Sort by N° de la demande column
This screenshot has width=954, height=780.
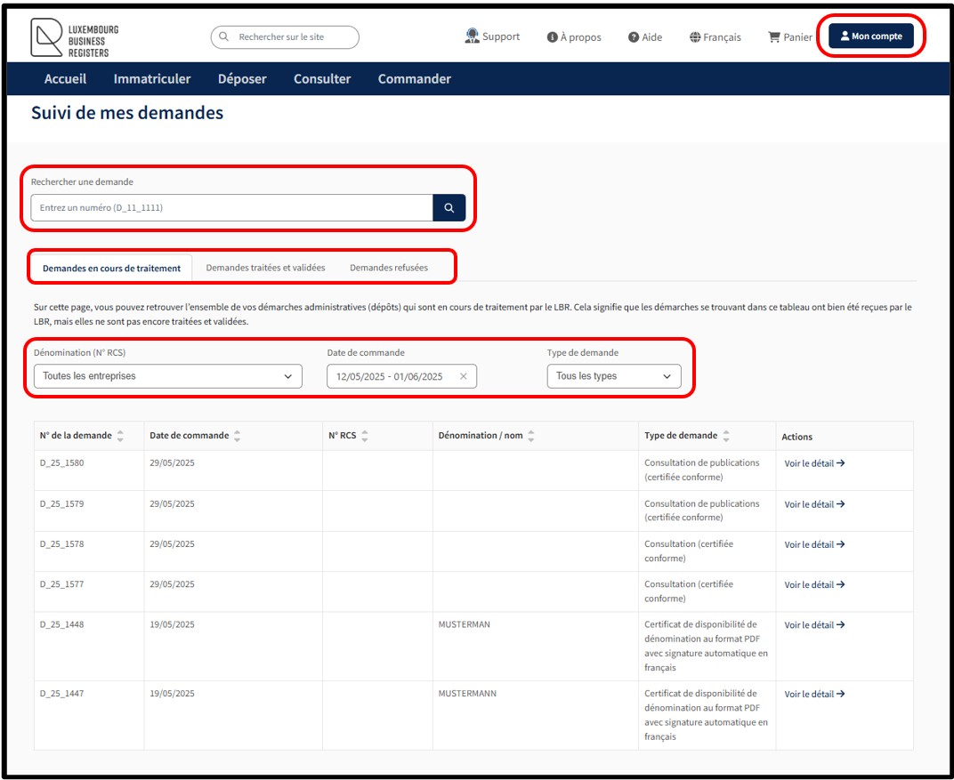(120, 436)
